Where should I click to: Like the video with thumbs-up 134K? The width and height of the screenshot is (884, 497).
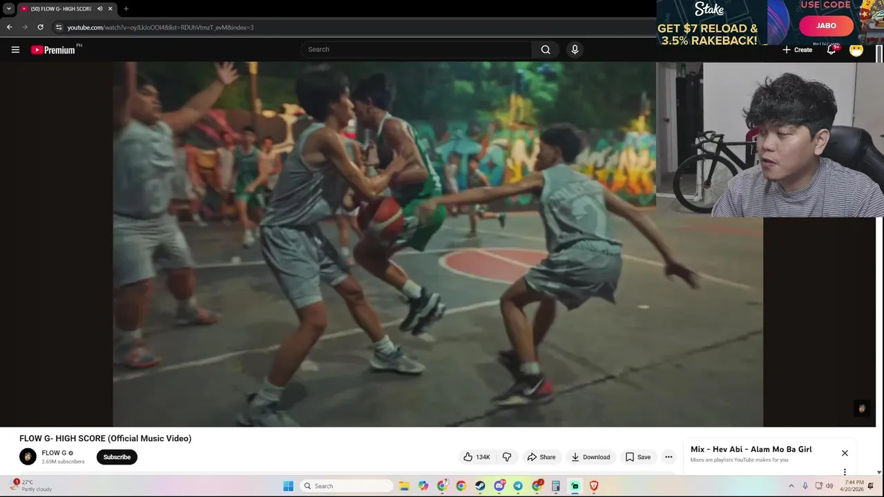coord(477,457)
